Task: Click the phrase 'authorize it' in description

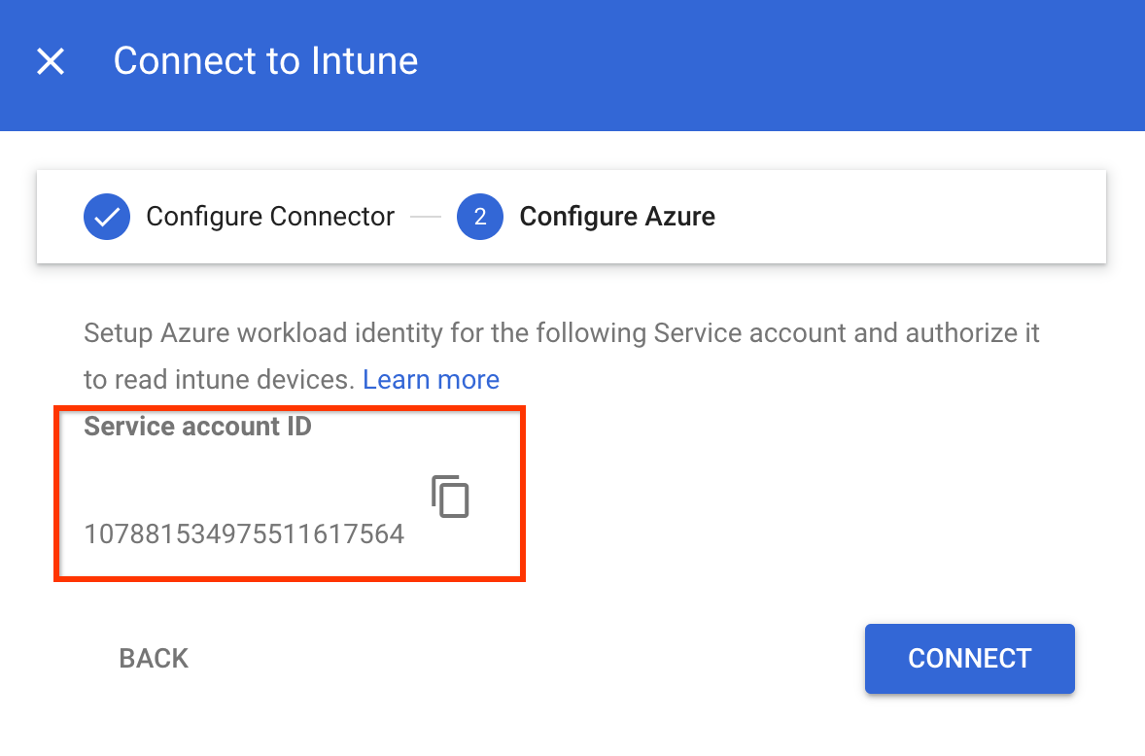Action: point(973,334)
